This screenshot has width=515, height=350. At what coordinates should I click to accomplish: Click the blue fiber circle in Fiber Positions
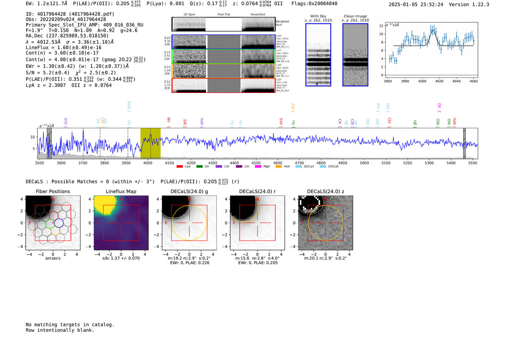click(59, 223)
